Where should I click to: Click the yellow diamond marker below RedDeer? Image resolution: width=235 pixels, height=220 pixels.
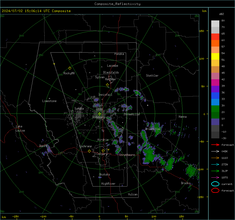tap(107, 85)
